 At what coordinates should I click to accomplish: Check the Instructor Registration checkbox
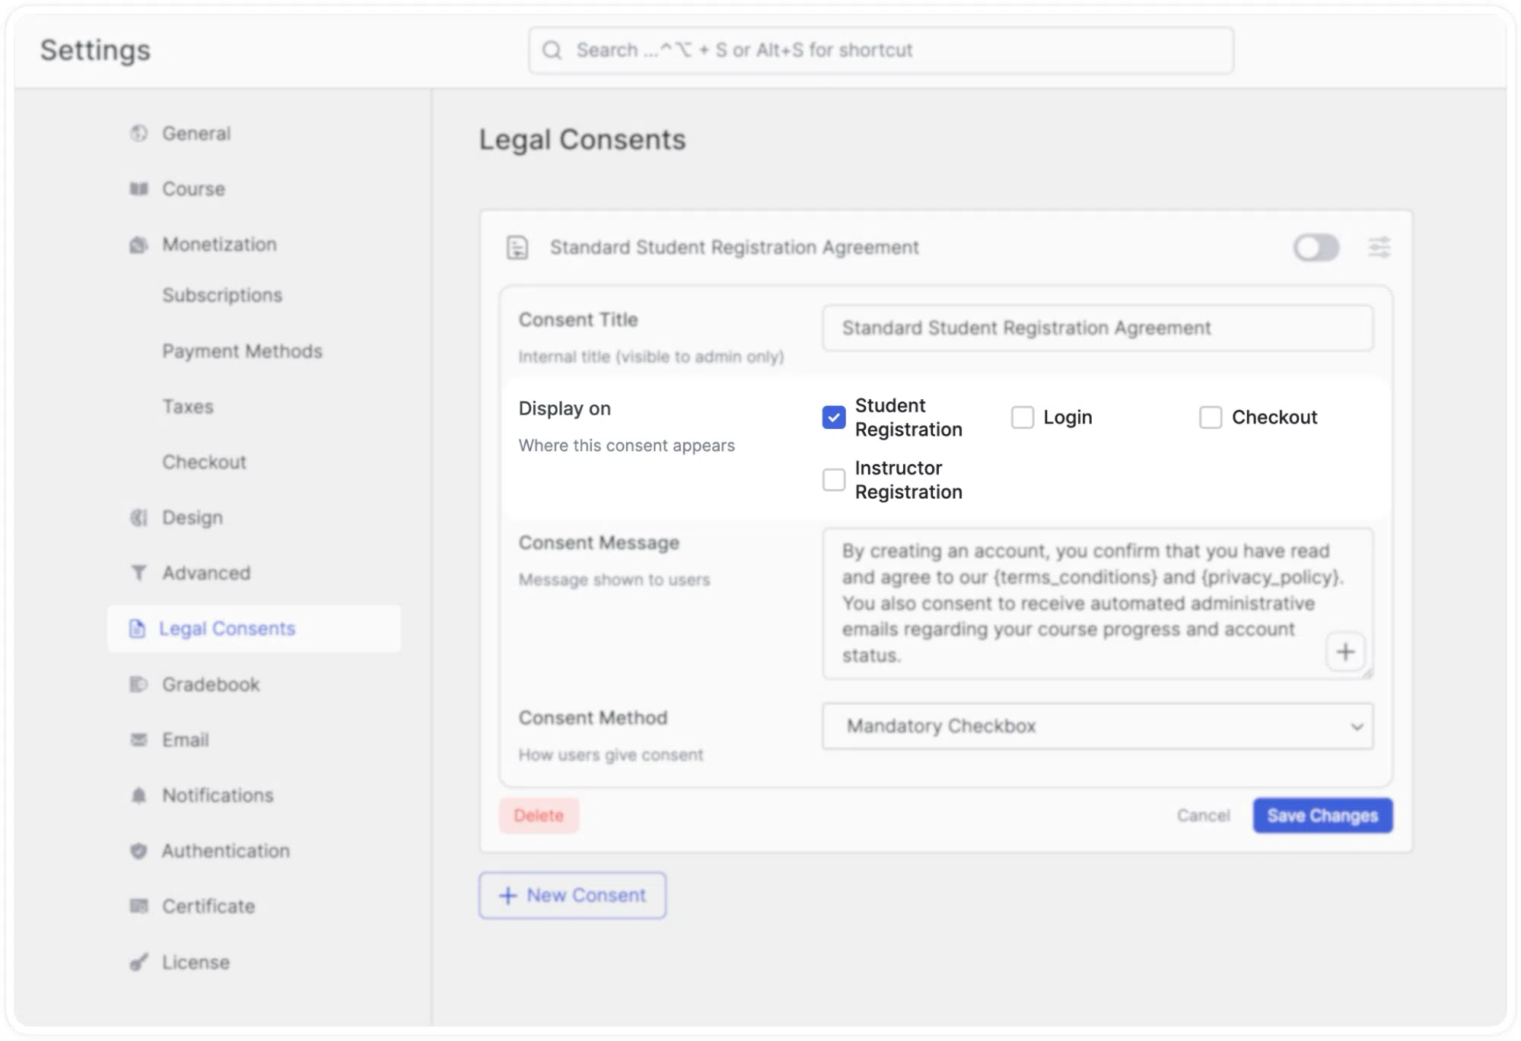click(x=834, y=480)
